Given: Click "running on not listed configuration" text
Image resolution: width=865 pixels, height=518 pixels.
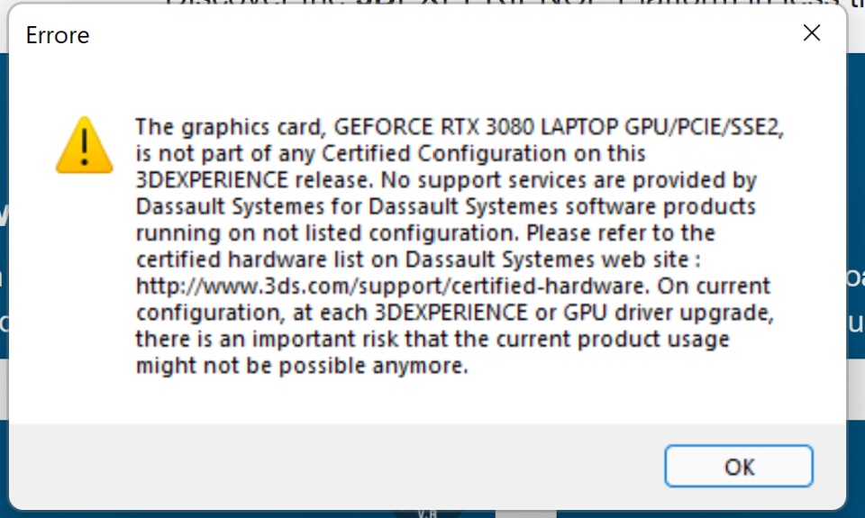Looking at the screenshot, I should pos(328,233).
